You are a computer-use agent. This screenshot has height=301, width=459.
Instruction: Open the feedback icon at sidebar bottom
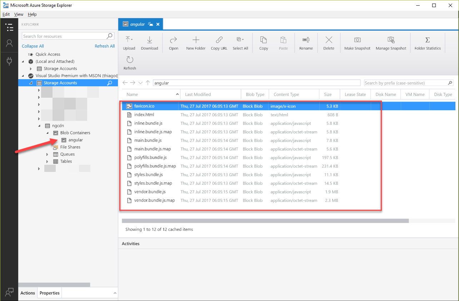click(x=9, y=292)
